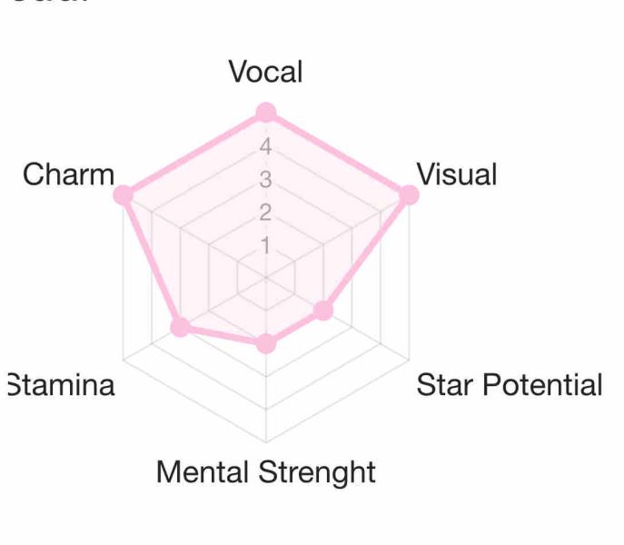Click the Stamina axis label
The width and height of the screenshot is (624, 545).
coord(62,385)
